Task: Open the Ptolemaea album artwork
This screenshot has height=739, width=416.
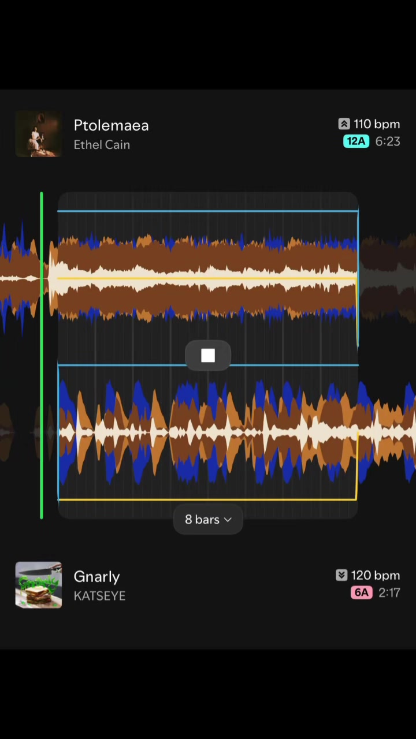Action: [x=39, y=134]
